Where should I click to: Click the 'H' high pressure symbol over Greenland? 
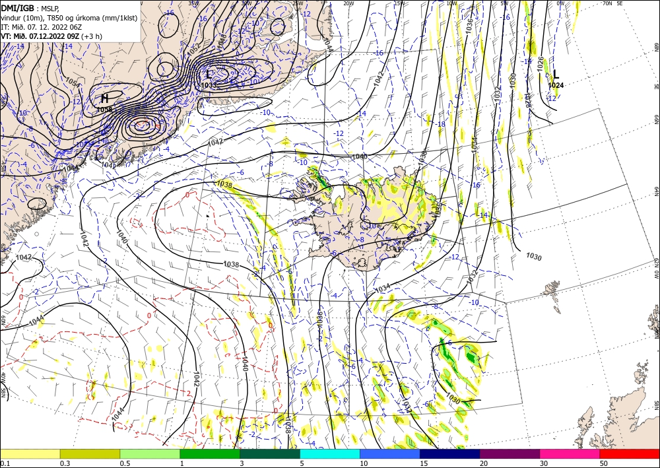pos(105,99)
